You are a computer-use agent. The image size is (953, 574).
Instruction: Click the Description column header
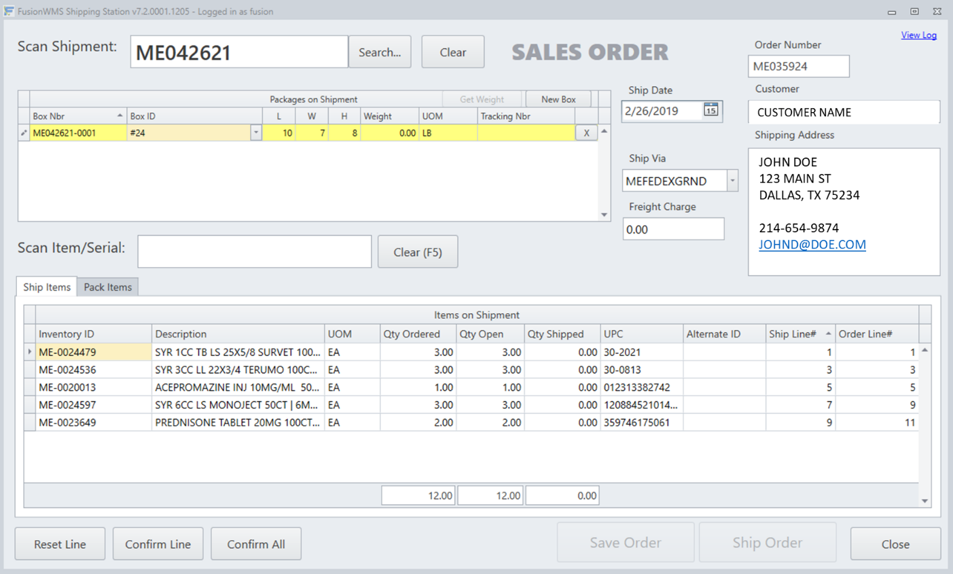238,334
